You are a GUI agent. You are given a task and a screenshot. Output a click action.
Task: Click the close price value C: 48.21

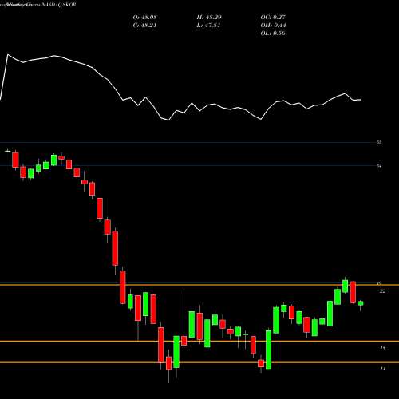point(144,26)
